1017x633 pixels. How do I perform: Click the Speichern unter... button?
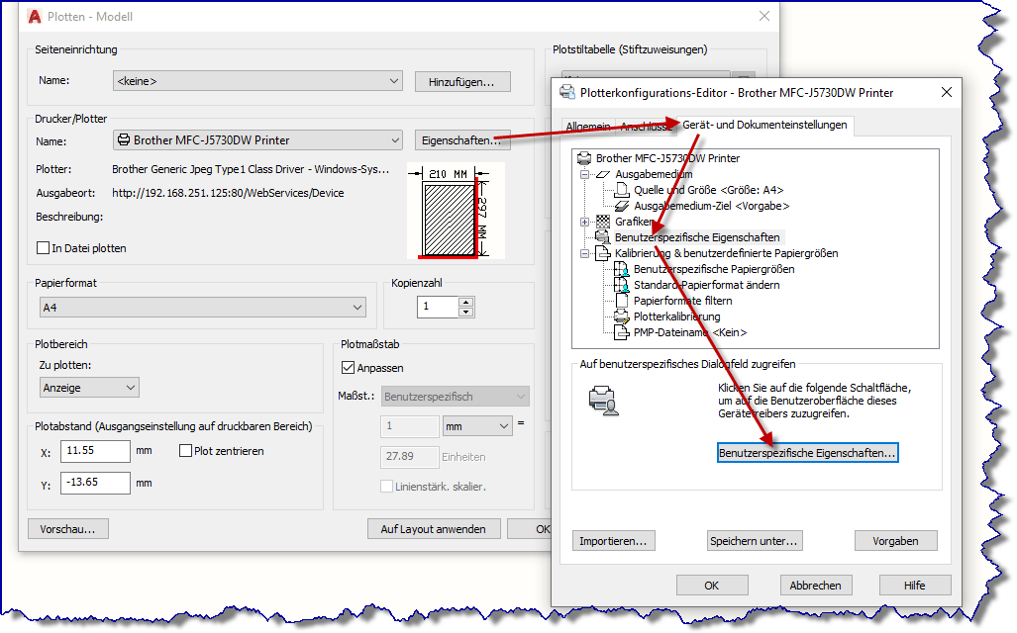point(754,541)
